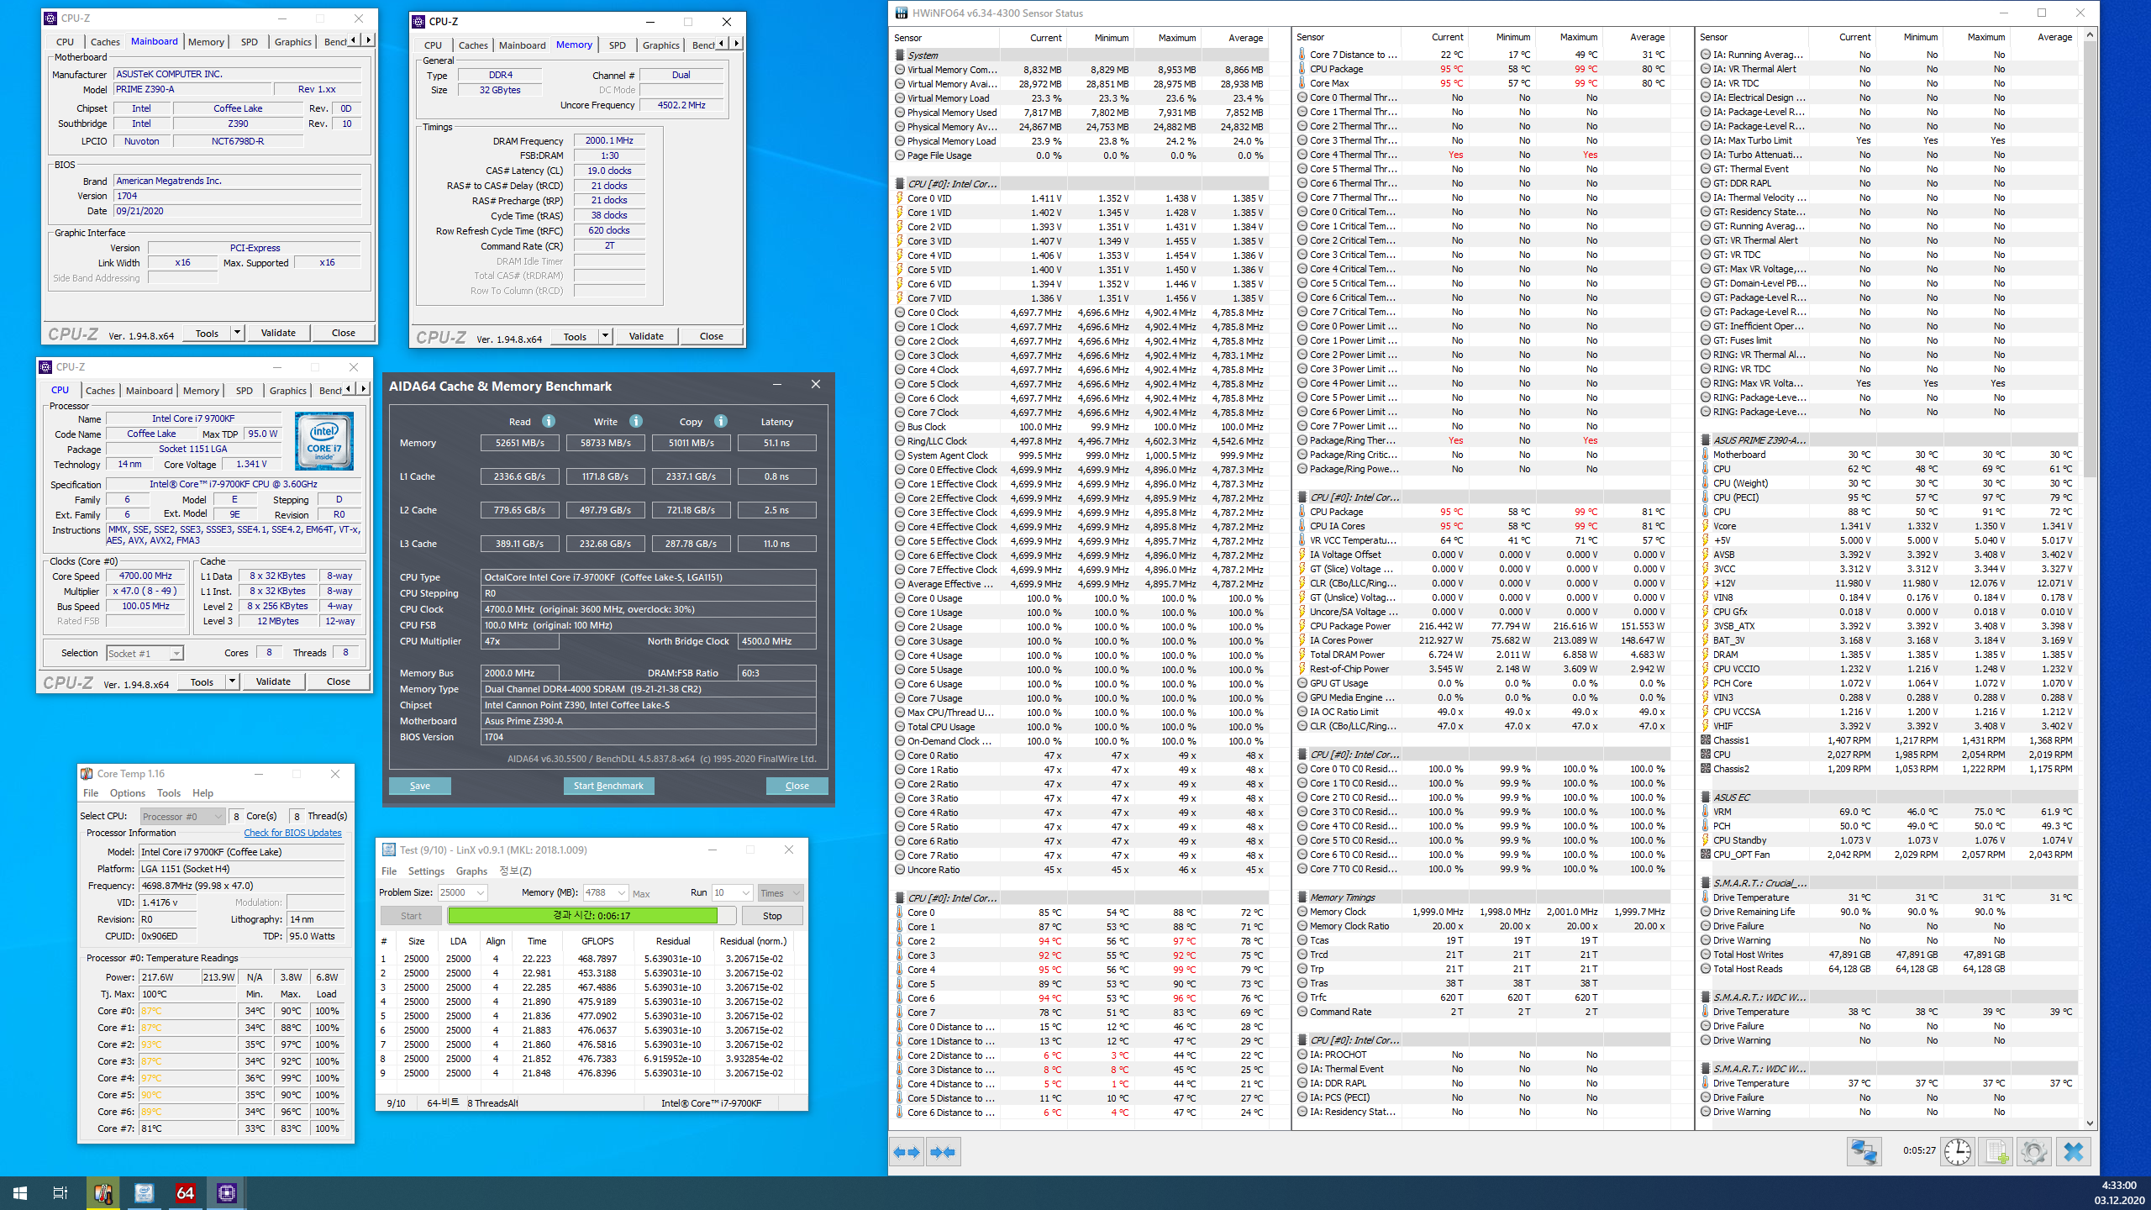
Task: Open Core Temp Options menu
Action: [127, 792]
